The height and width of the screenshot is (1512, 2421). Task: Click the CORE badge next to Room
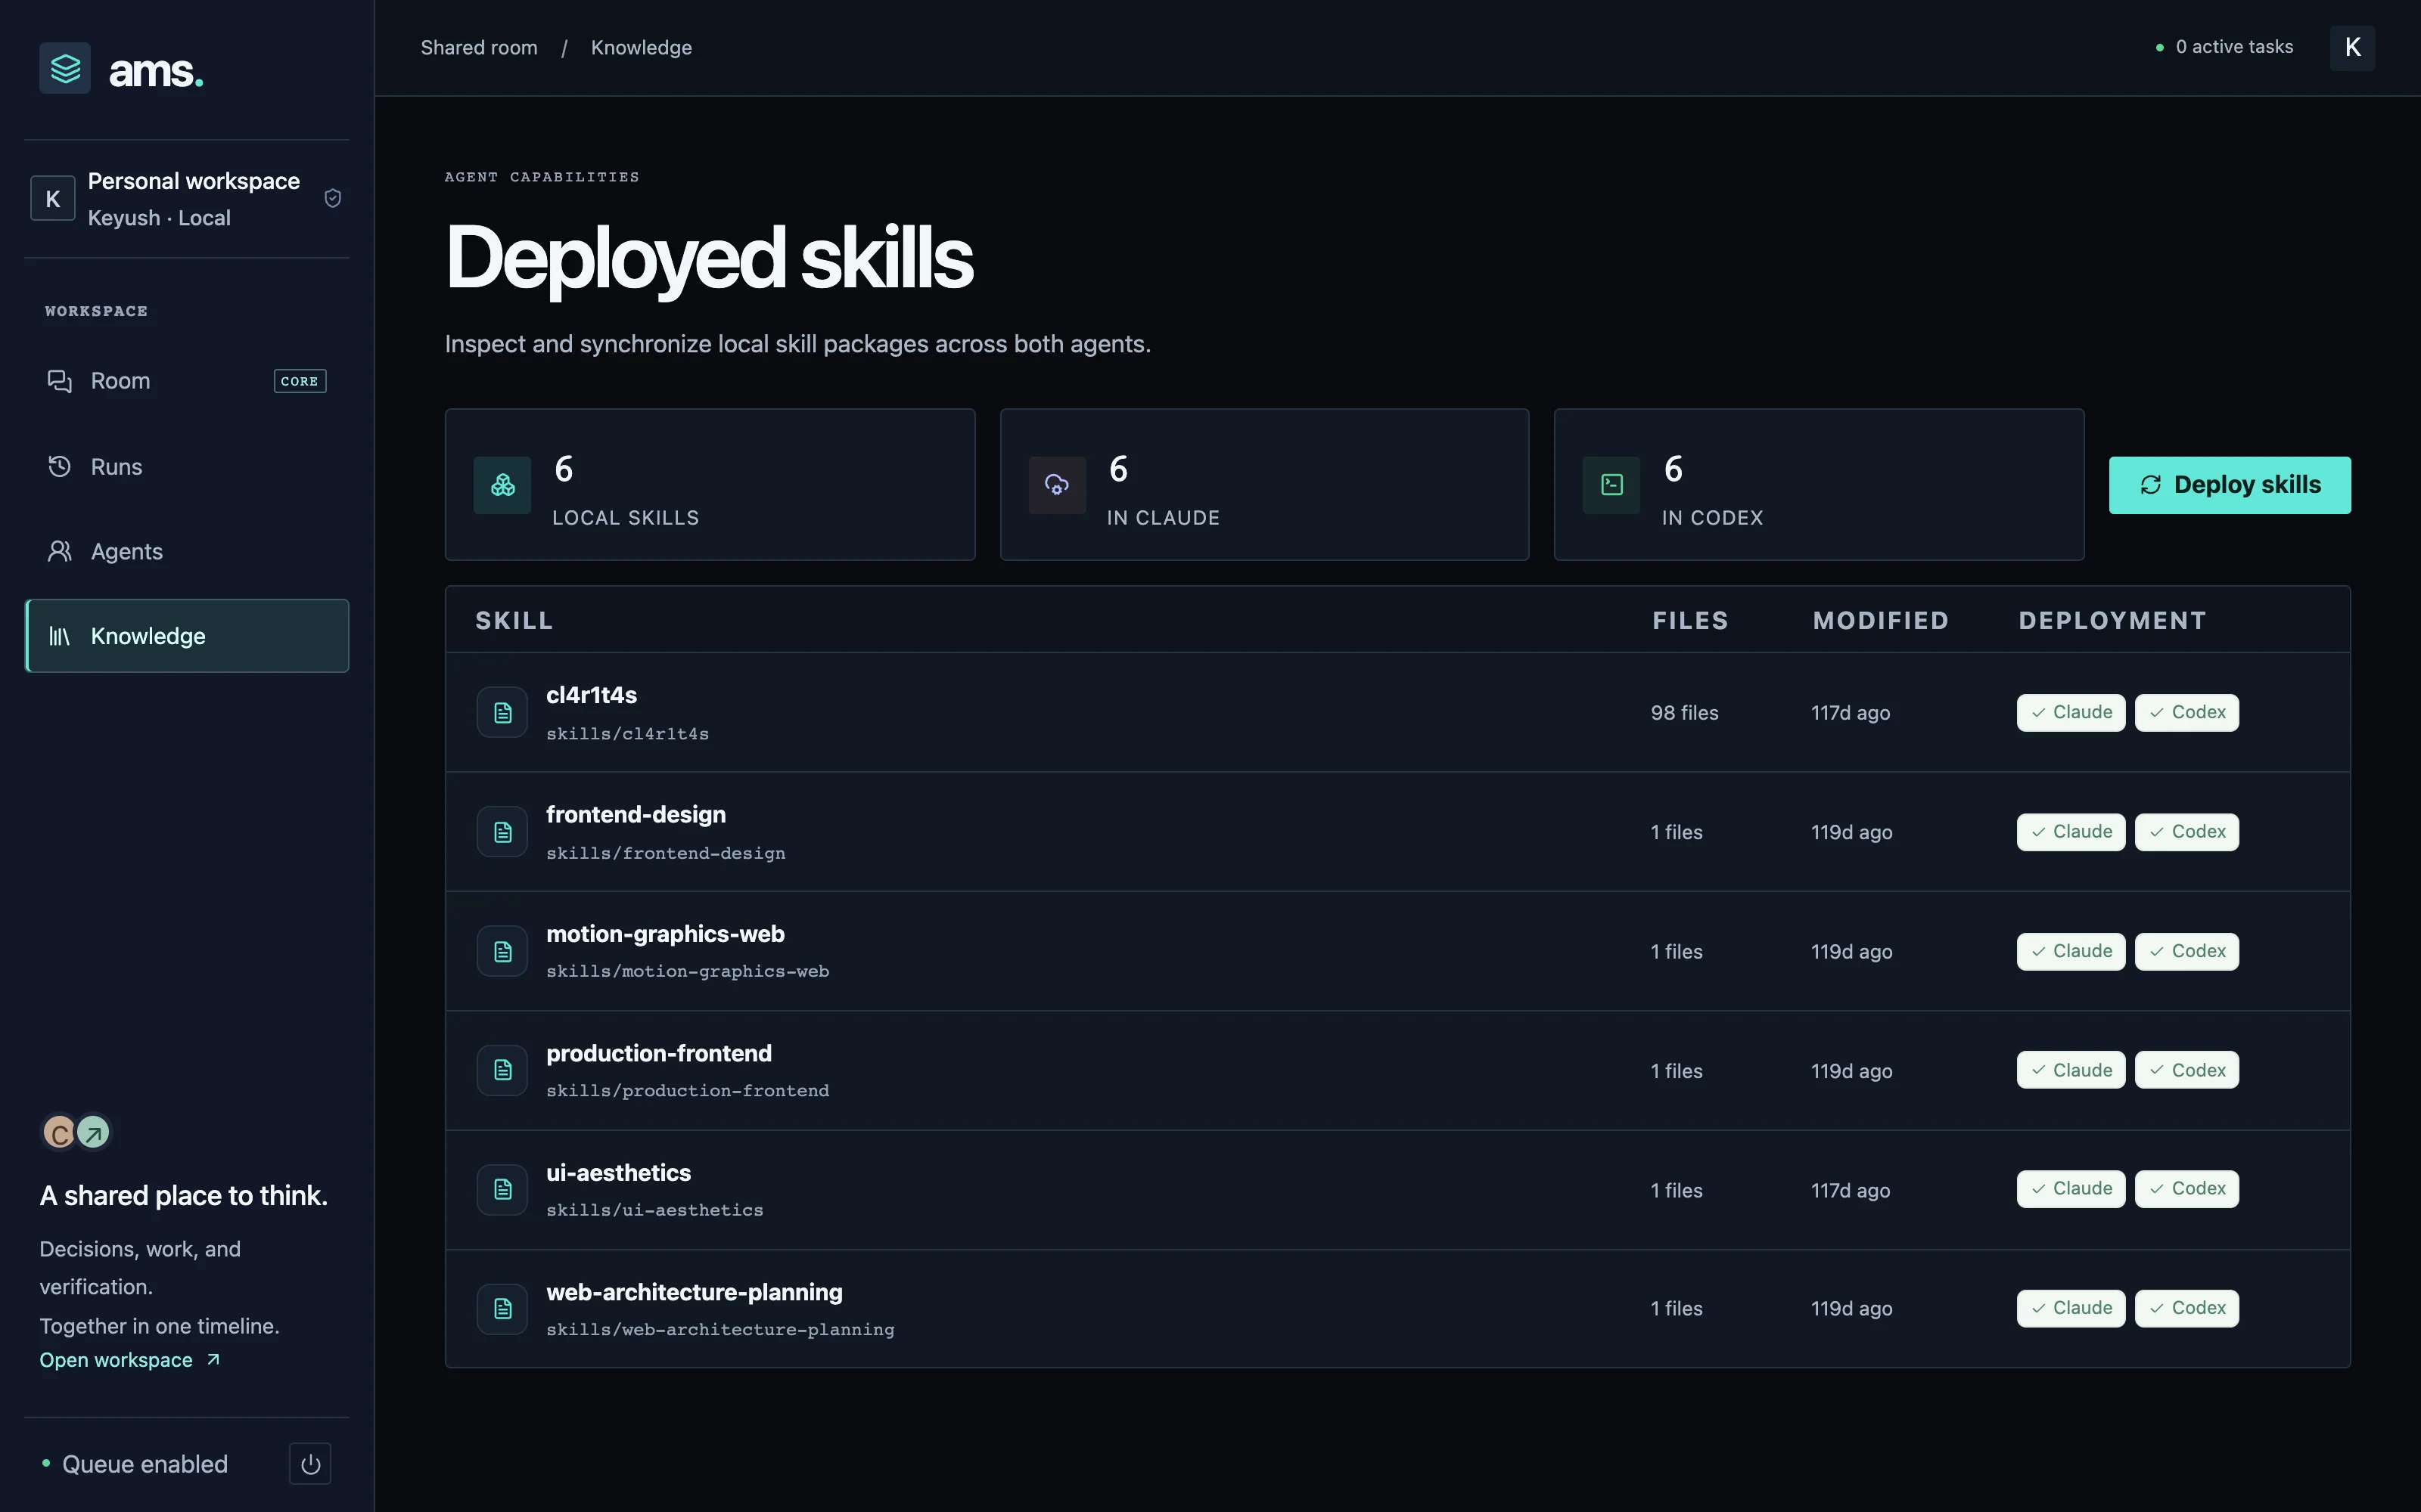pos(300,381)
